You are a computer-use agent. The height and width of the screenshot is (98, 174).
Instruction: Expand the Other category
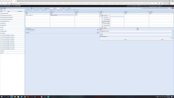pyautogui.click(x=12, y=53)
